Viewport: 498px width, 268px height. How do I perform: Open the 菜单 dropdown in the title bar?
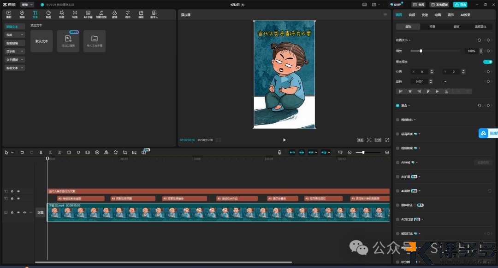(27, 5)
